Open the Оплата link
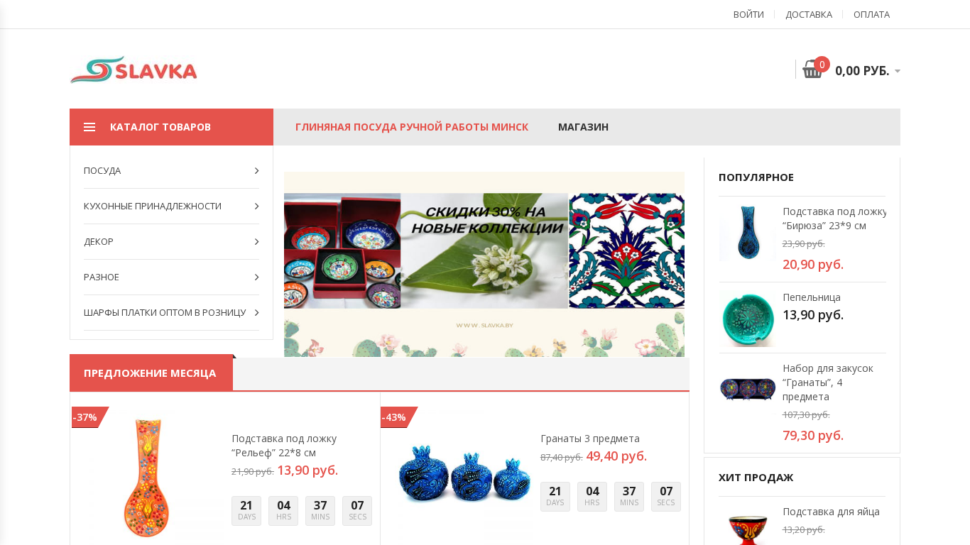This screenshot has height=545, width=970. [x=871, y=14]
